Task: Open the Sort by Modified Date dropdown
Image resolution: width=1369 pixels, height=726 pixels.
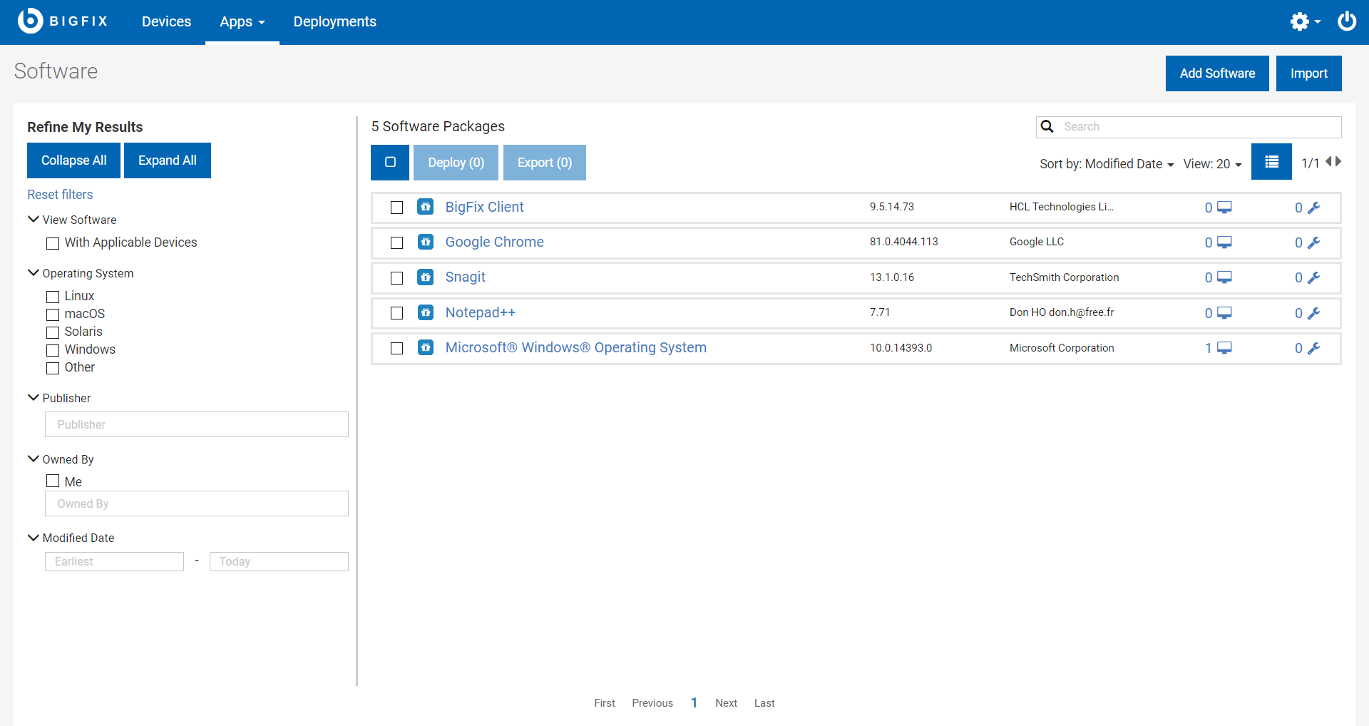Action: click(x=1106, y=164)
